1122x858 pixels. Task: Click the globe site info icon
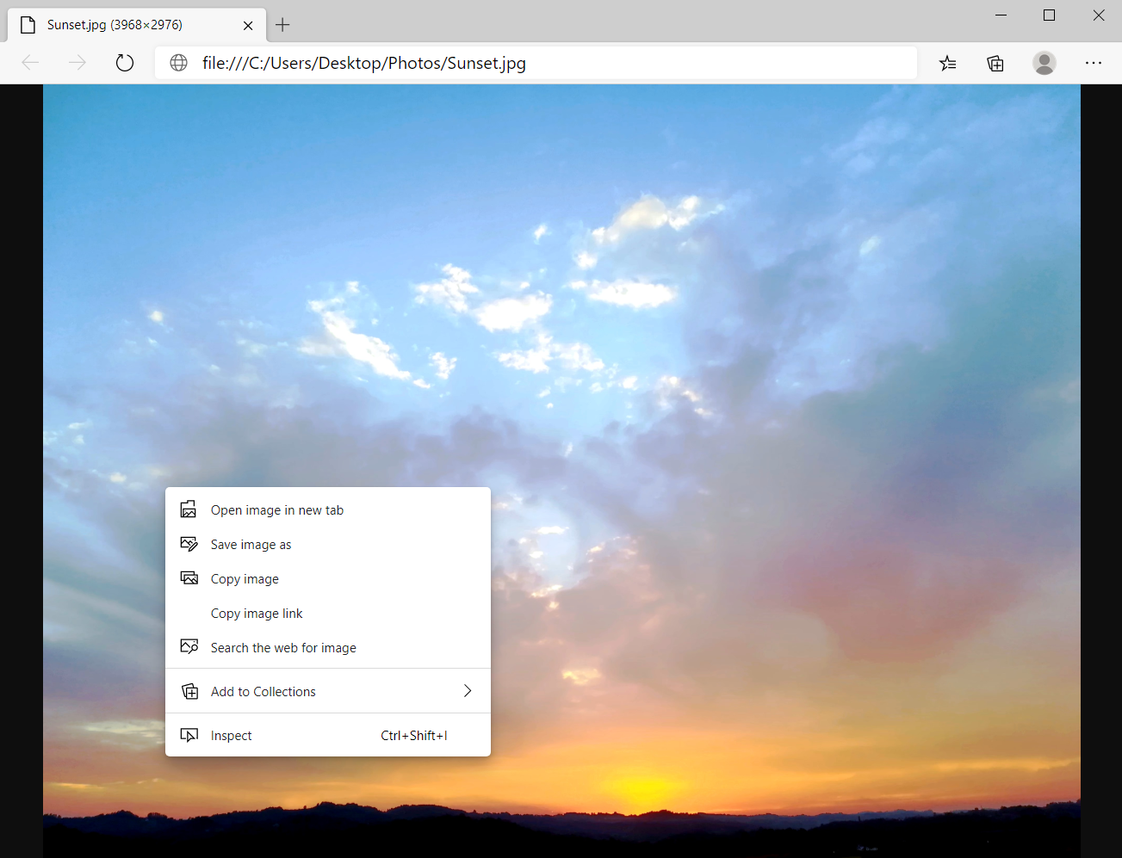179,63
